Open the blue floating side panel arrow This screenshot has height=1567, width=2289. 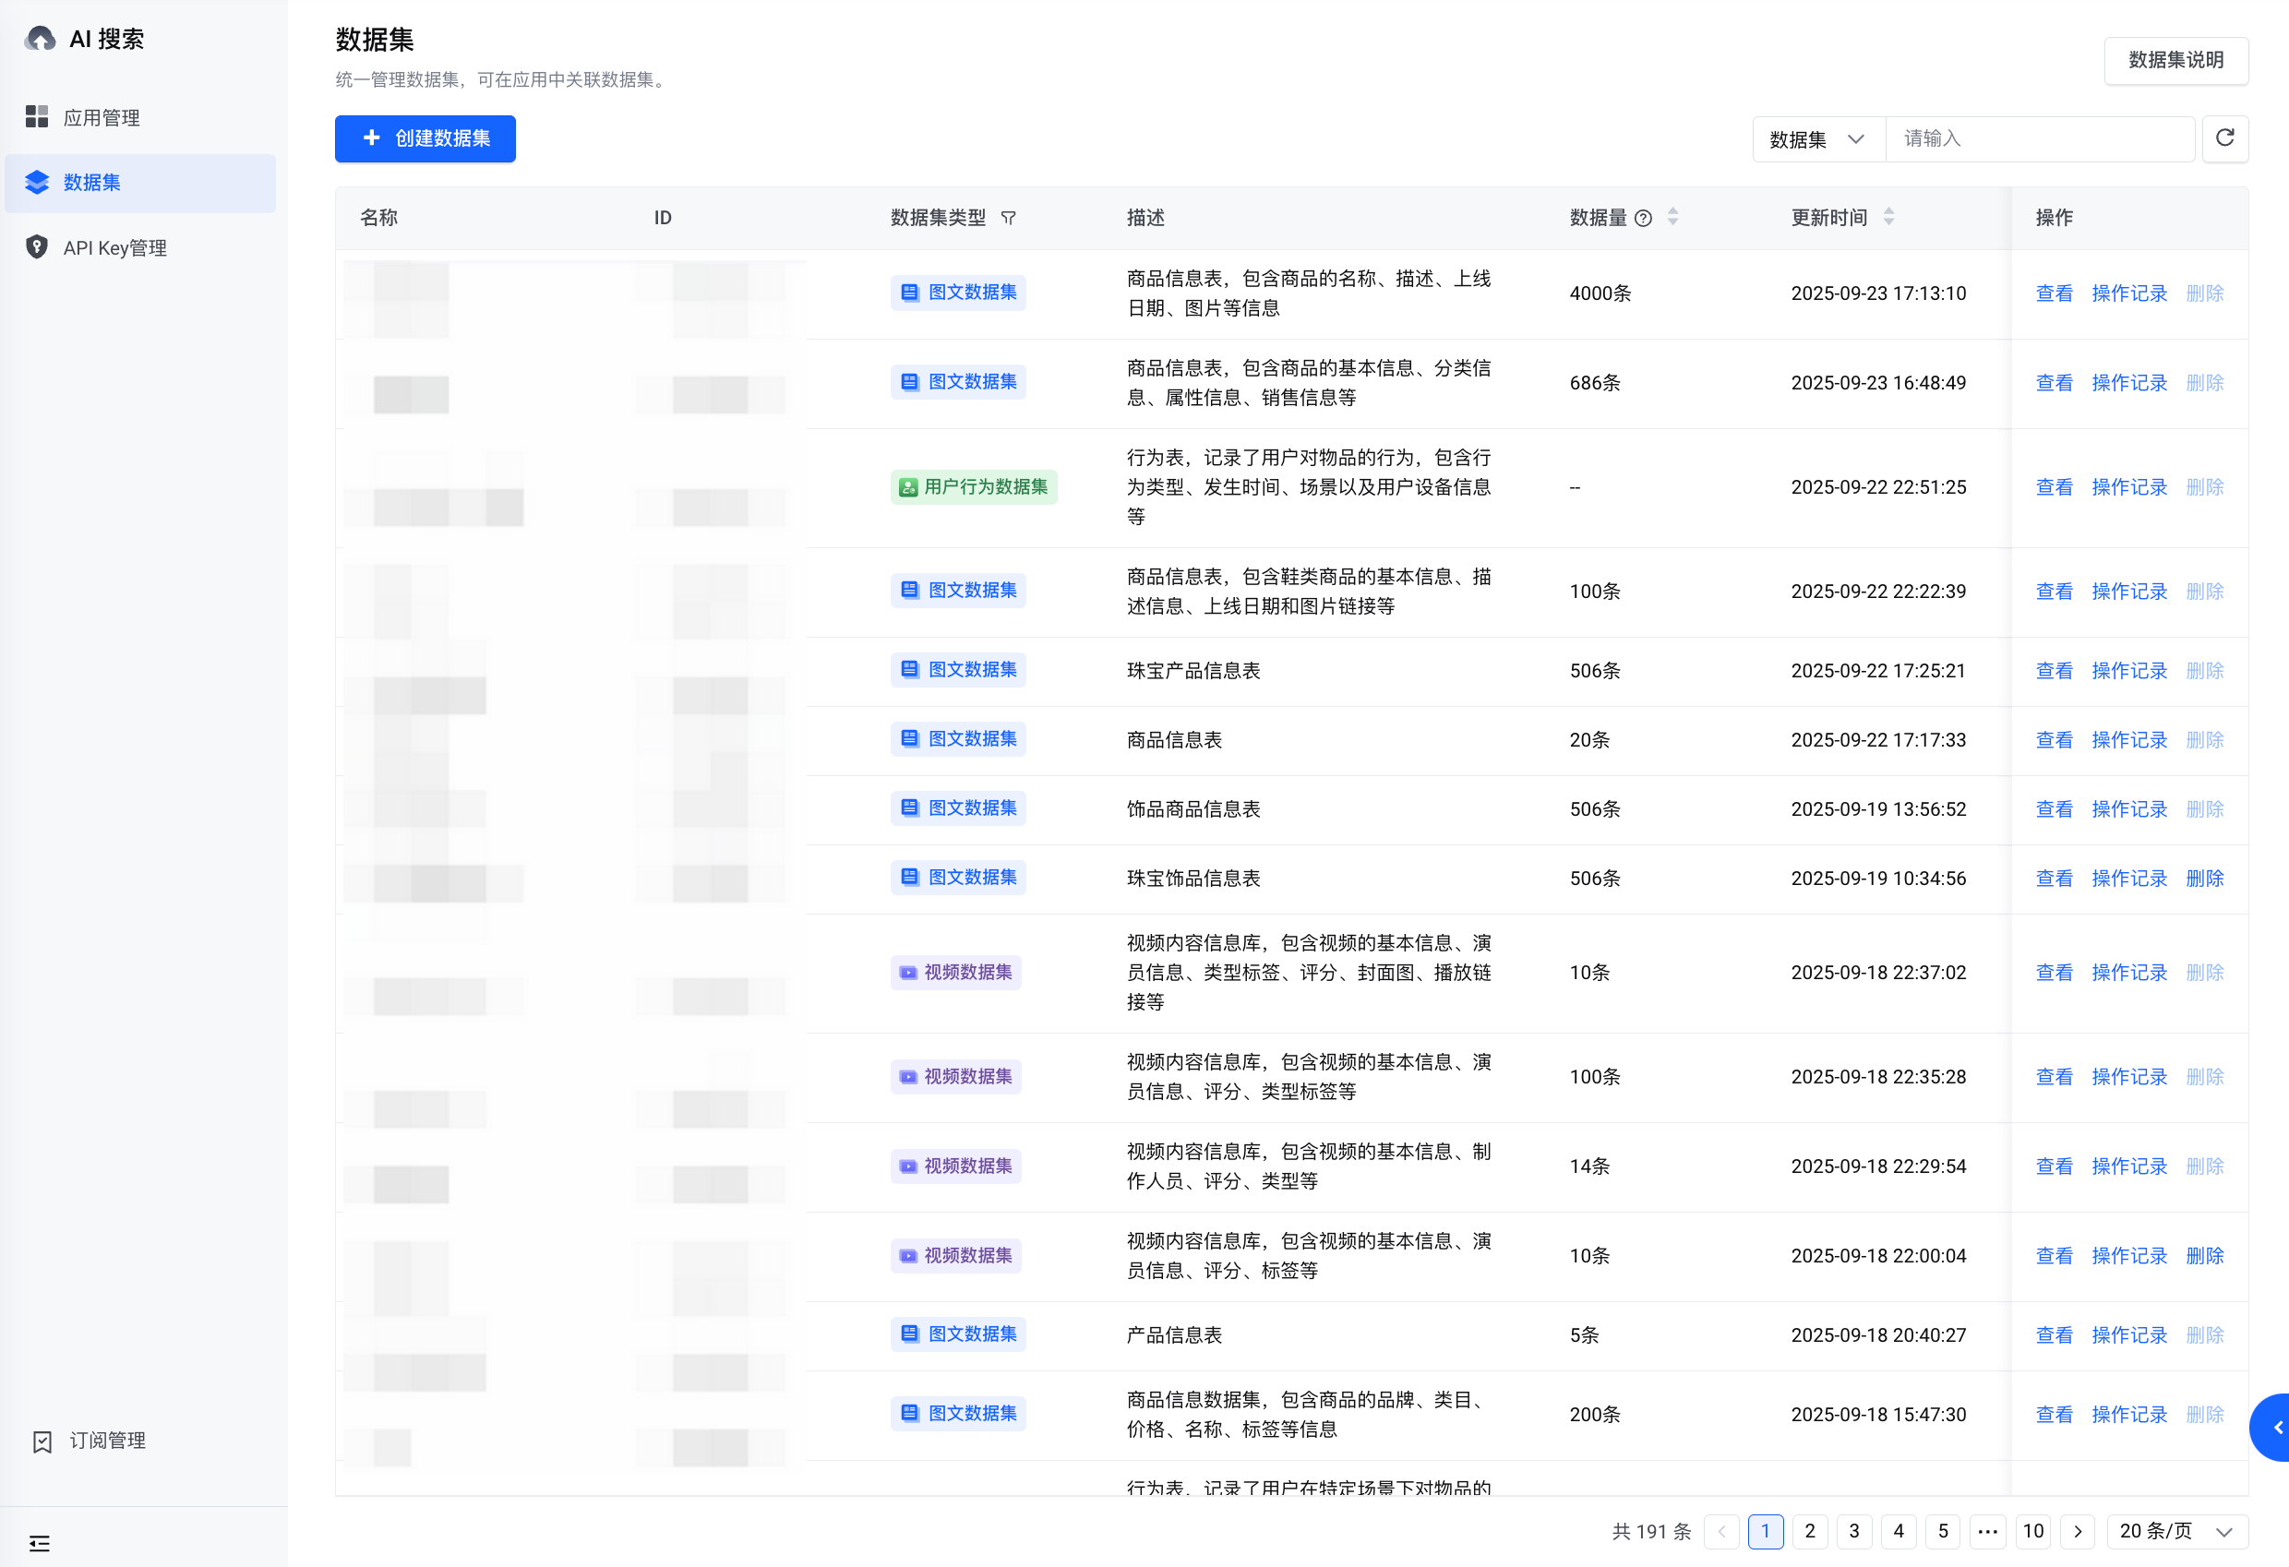[x=2274, y=1427]
